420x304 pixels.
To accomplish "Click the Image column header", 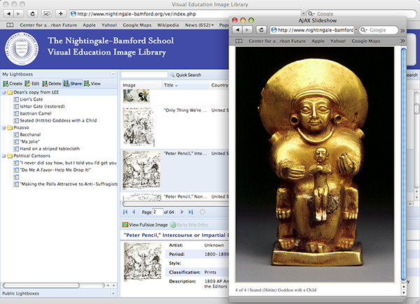I will click(x=141, y=85).
